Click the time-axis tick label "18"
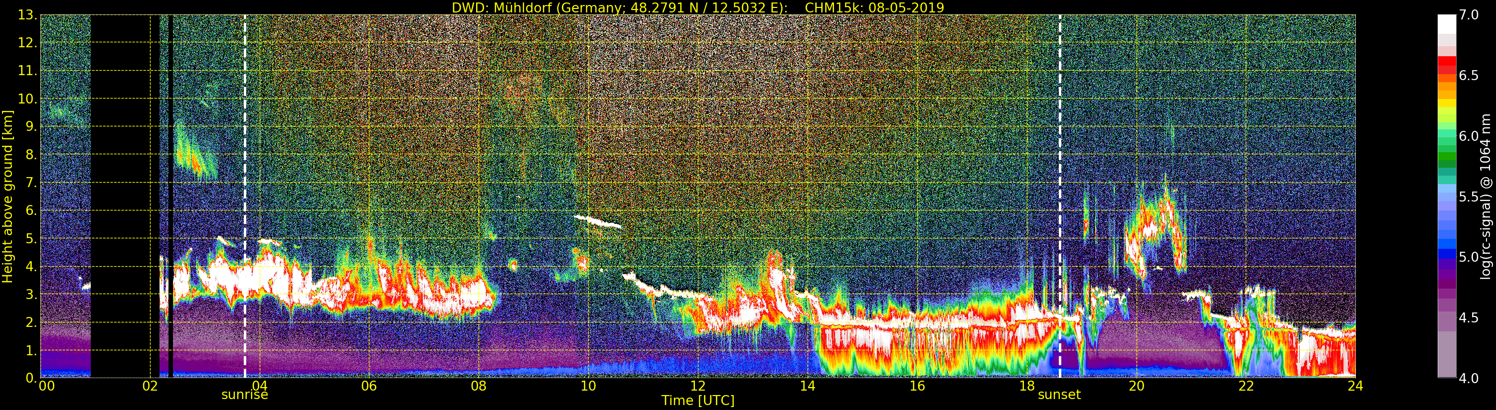1496x410 pixels. click(1027, 386)
